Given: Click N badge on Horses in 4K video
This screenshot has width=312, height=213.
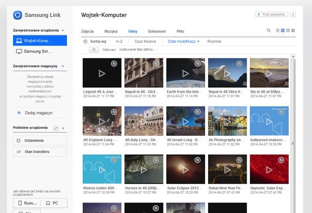Looking at the screenshot, I should click(x=156, y=160).
